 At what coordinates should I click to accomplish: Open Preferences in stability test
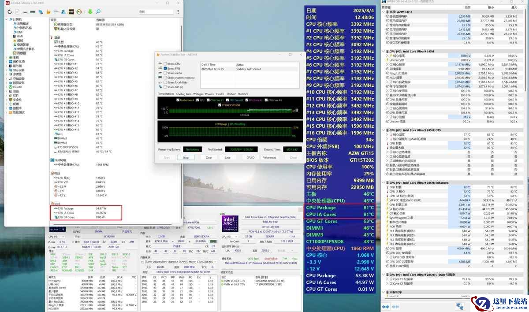click(269, 157)
